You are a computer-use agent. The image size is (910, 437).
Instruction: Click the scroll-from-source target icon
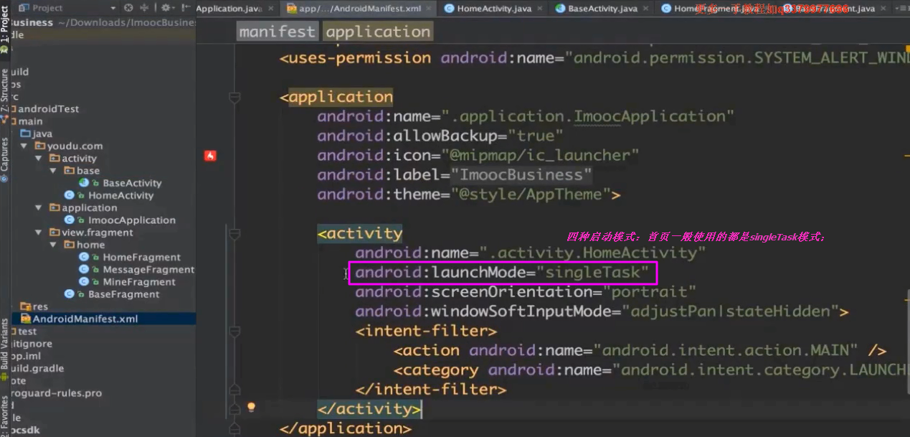pos(129,8)
